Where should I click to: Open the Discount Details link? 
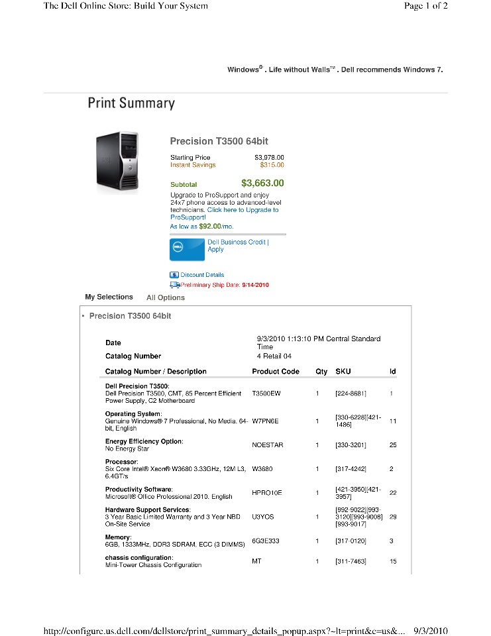click(202, 274)
